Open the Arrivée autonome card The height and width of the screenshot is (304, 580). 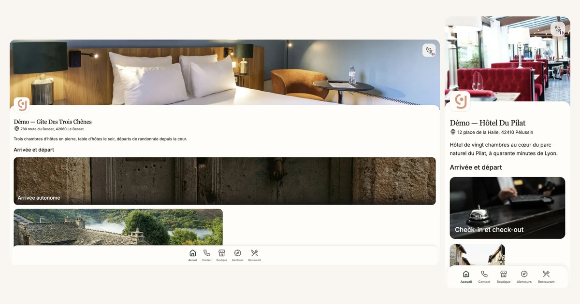click(225, 181)
